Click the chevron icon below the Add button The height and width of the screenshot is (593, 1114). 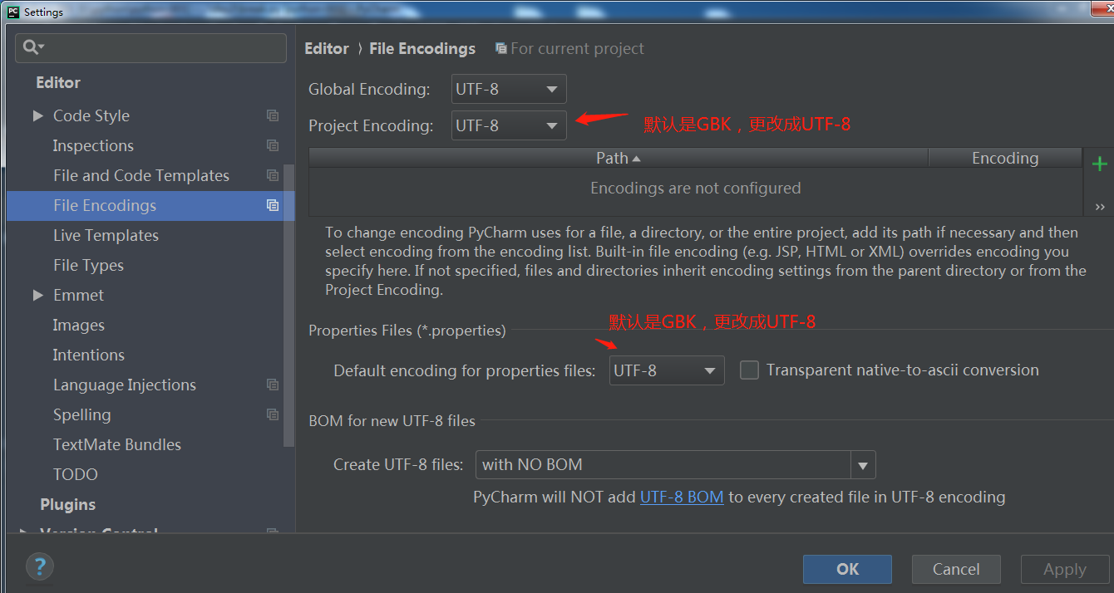(x=1099, y=204)
